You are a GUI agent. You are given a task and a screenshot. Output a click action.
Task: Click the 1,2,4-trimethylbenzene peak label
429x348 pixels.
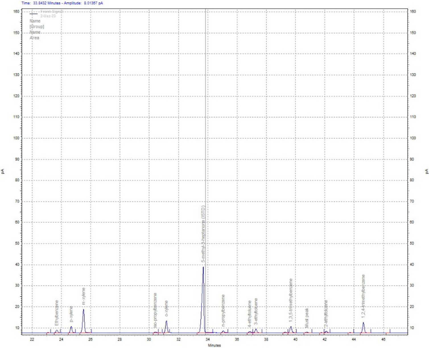coord(363,296)
